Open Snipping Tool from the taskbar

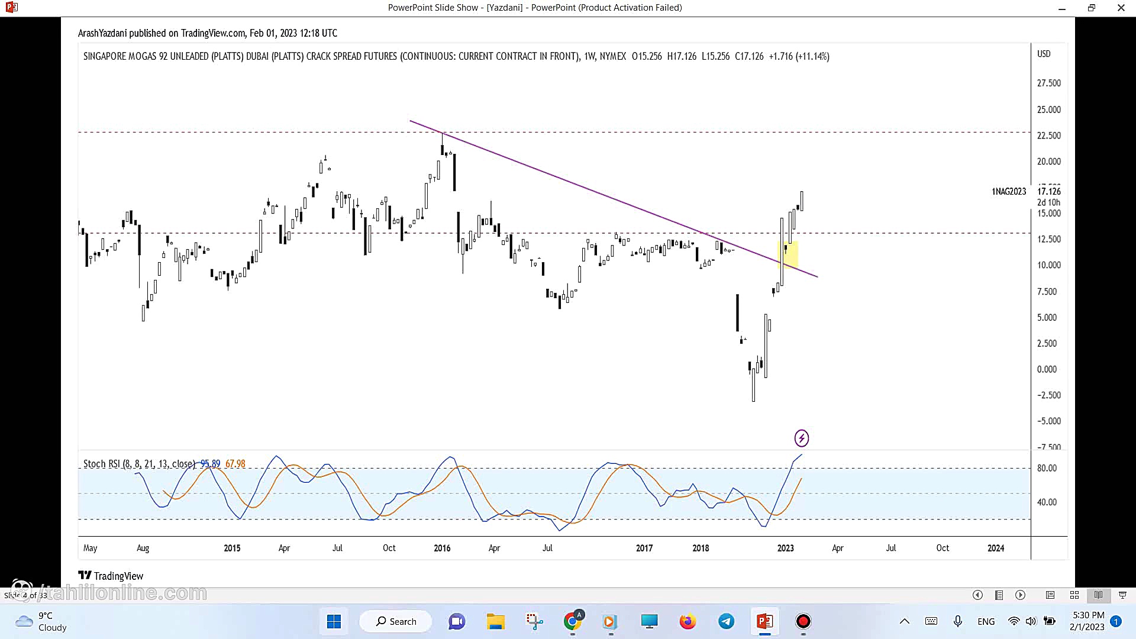[534, 621]
